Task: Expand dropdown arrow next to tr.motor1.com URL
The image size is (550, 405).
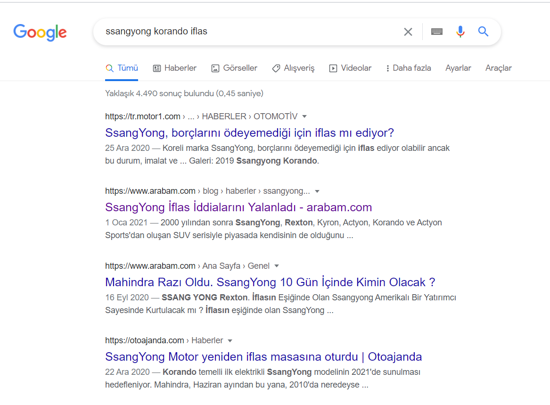Action: click(304, 116)
